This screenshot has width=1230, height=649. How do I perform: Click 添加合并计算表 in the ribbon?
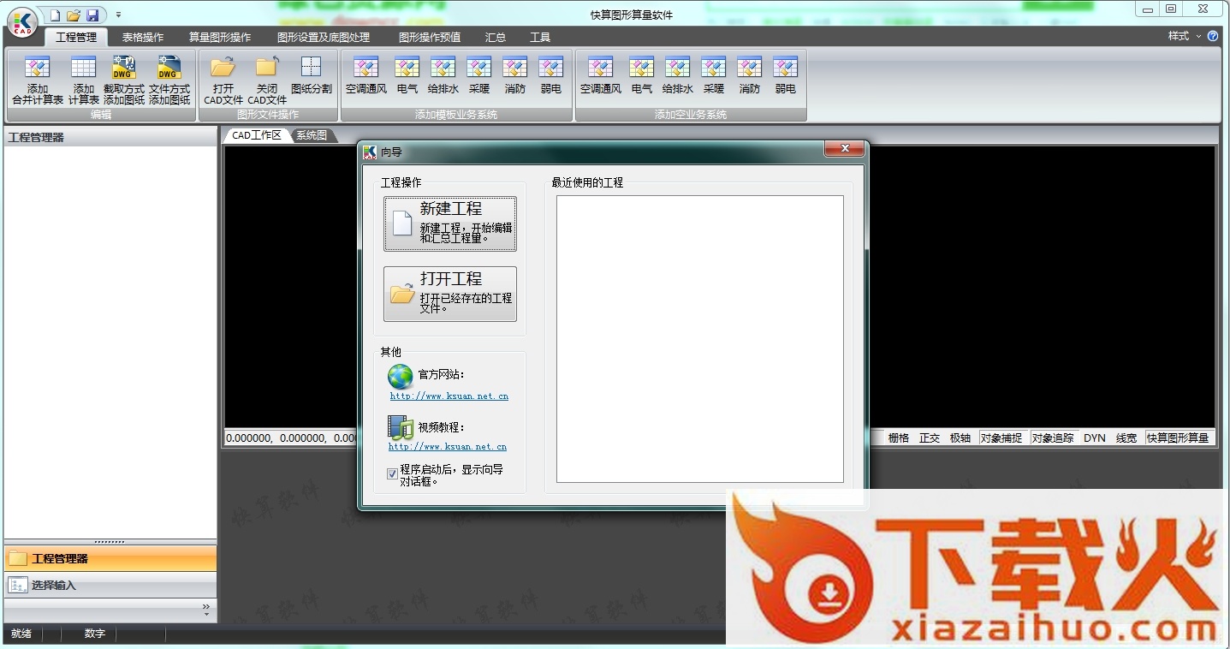pos(38,80)
